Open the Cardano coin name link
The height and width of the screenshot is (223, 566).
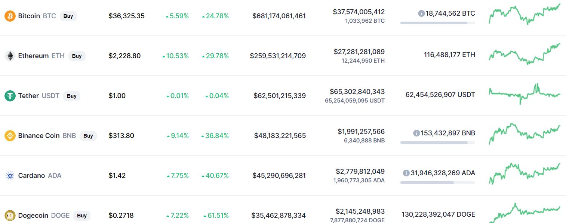[31, 176]
